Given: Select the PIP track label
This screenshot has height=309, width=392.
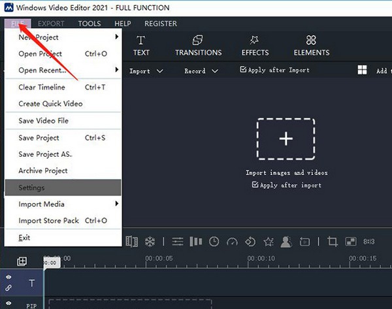Looking at the screenshot, I should [31, 306].
